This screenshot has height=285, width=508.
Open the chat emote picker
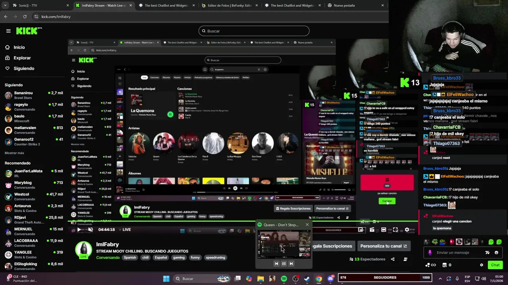click(x=496, y=253)
